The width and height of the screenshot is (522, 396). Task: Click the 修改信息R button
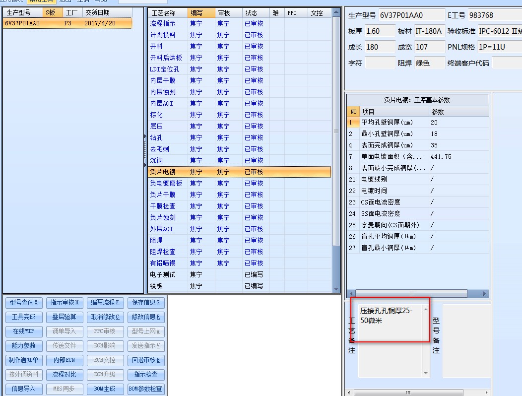tap(146, 317)
